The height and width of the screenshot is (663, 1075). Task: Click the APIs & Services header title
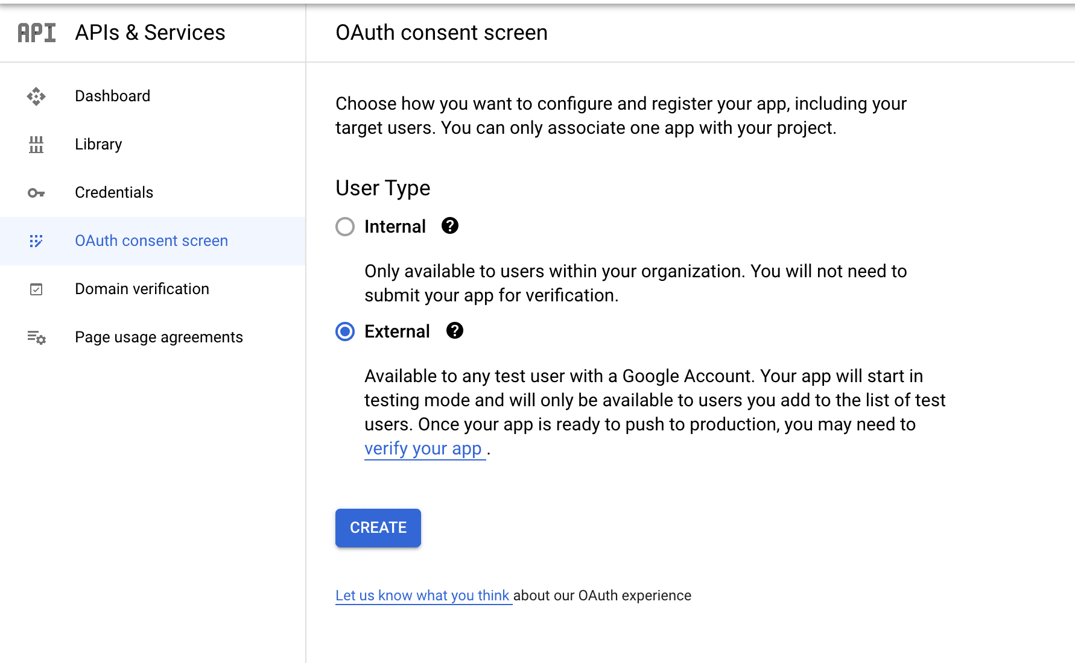150,33
